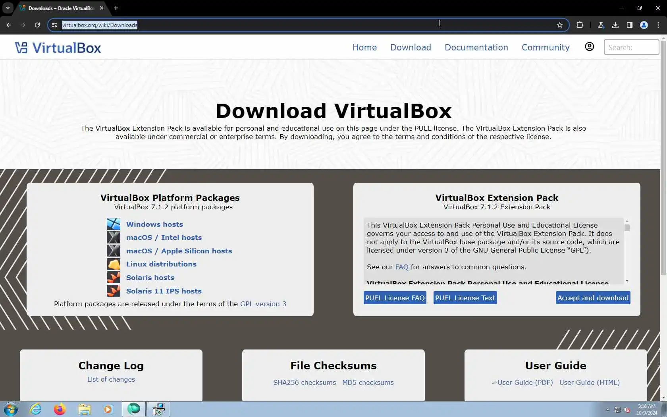Open the User Guide (HTML) link
The height and width of the screenshot is (417, 667).
590,382
